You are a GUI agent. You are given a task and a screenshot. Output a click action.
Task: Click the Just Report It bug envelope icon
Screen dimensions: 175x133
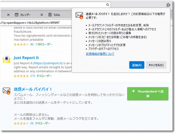7,59
